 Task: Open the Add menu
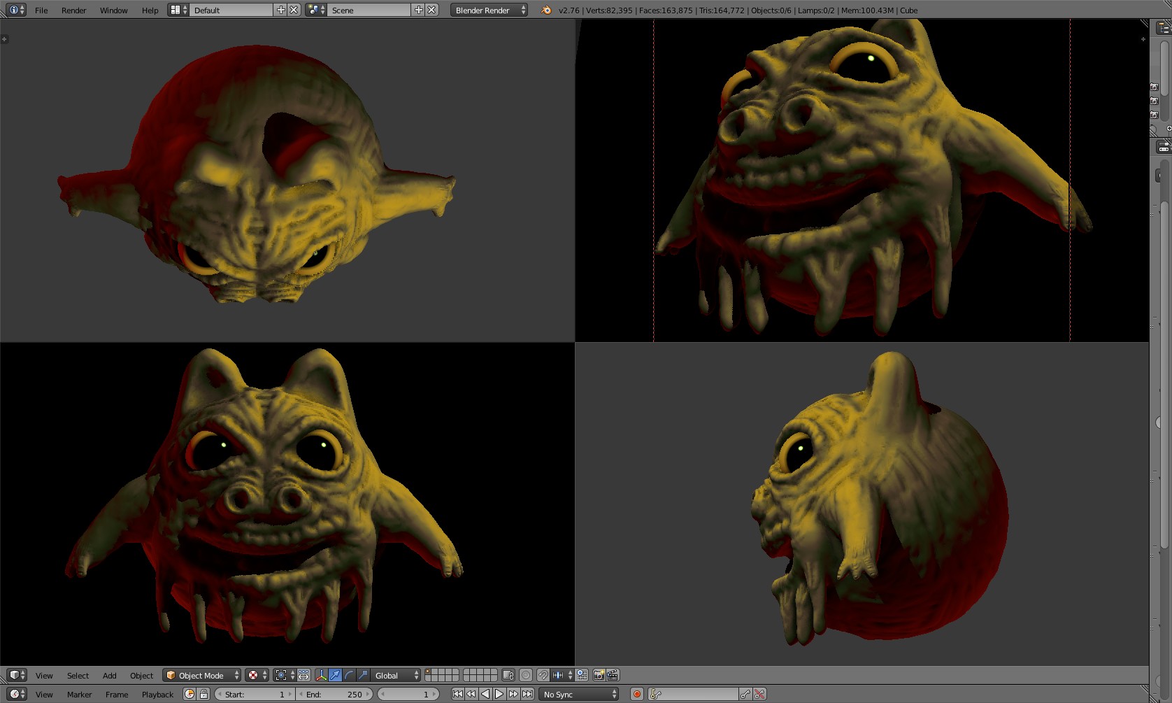point(109,676)
